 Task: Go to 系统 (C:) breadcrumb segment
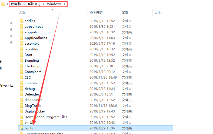coord(34,4)
